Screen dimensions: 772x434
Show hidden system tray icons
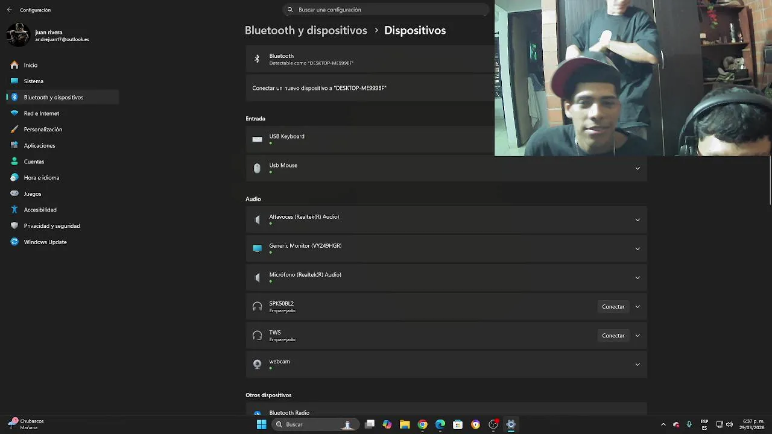(x=663, y=424)
